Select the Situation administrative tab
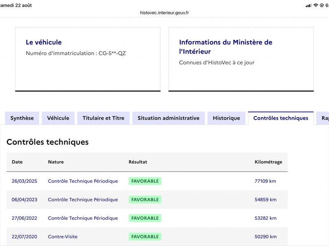The image size is (329, 246). (169, 118)
